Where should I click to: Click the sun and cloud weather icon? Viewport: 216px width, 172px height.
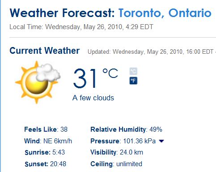point(38,82)
